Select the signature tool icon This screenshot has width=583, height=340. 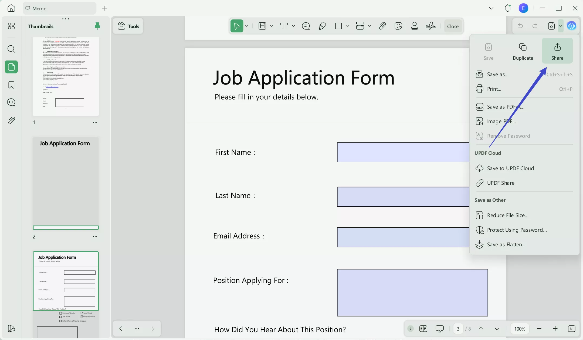click(431, 26)
